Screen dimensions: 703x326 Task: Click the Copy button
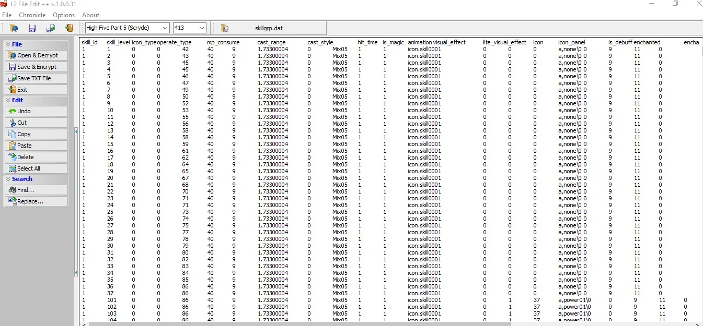[36, 134]
